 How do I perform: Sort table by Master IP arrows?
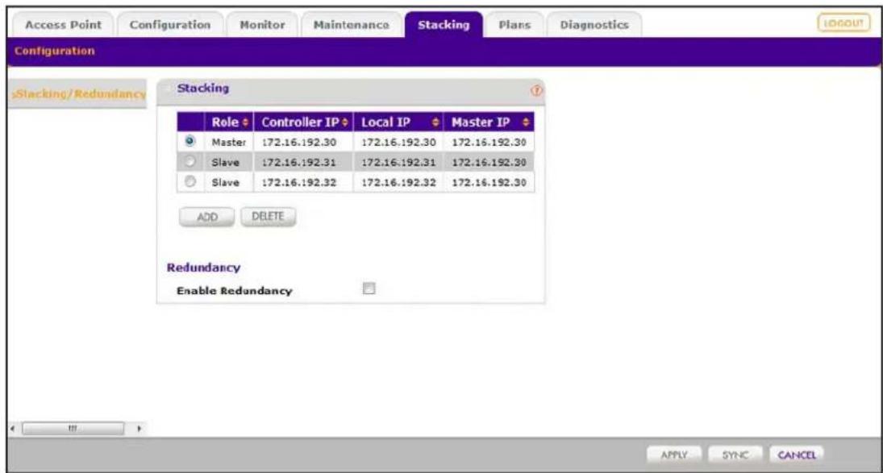(526, 122)
